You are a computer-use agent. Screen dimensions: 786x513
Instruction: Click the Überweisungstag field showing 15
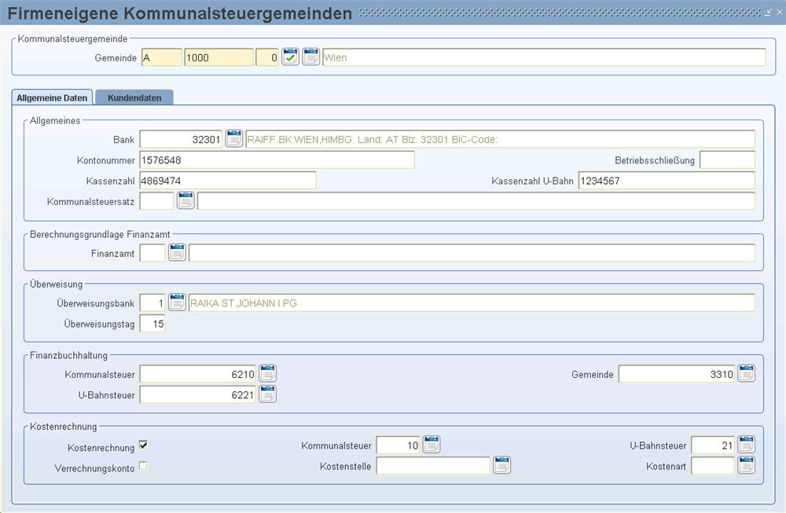point(152,324)
